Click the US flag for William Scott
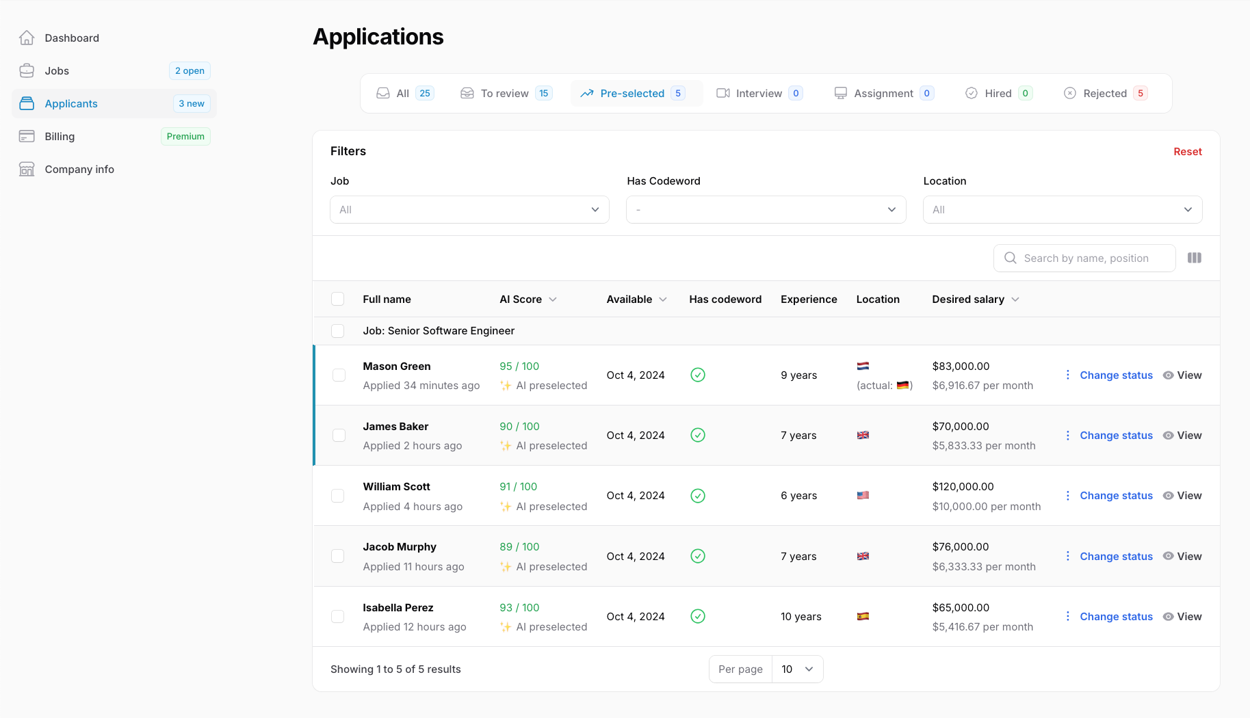Screen dimensions: 1250x718 [x=863, y=495]
